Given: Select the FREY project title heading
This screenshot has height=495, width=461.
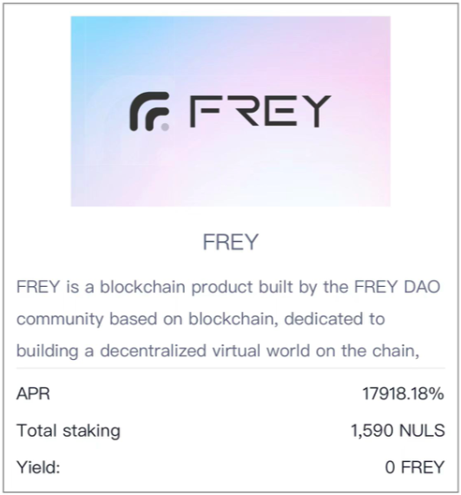Looking at the screenshot, I should coord(231,242).
